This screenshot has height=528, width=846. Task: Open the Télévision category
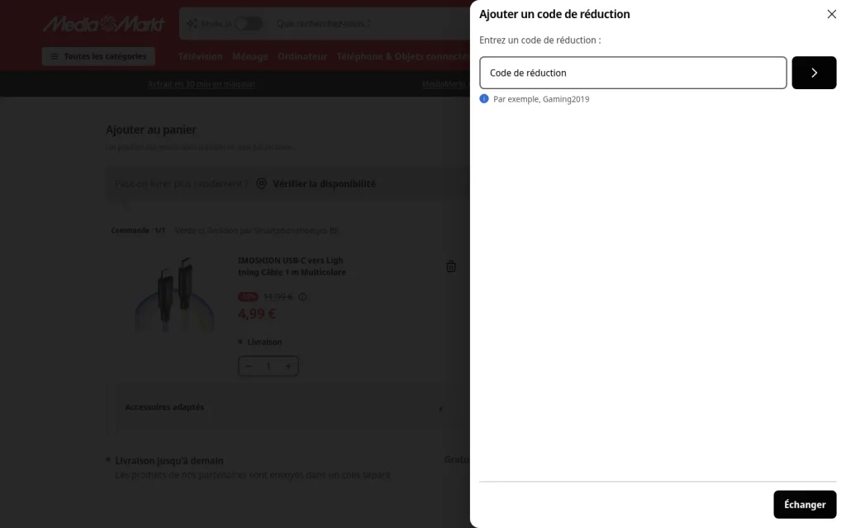pyautogui.click(x=200, y=57)
